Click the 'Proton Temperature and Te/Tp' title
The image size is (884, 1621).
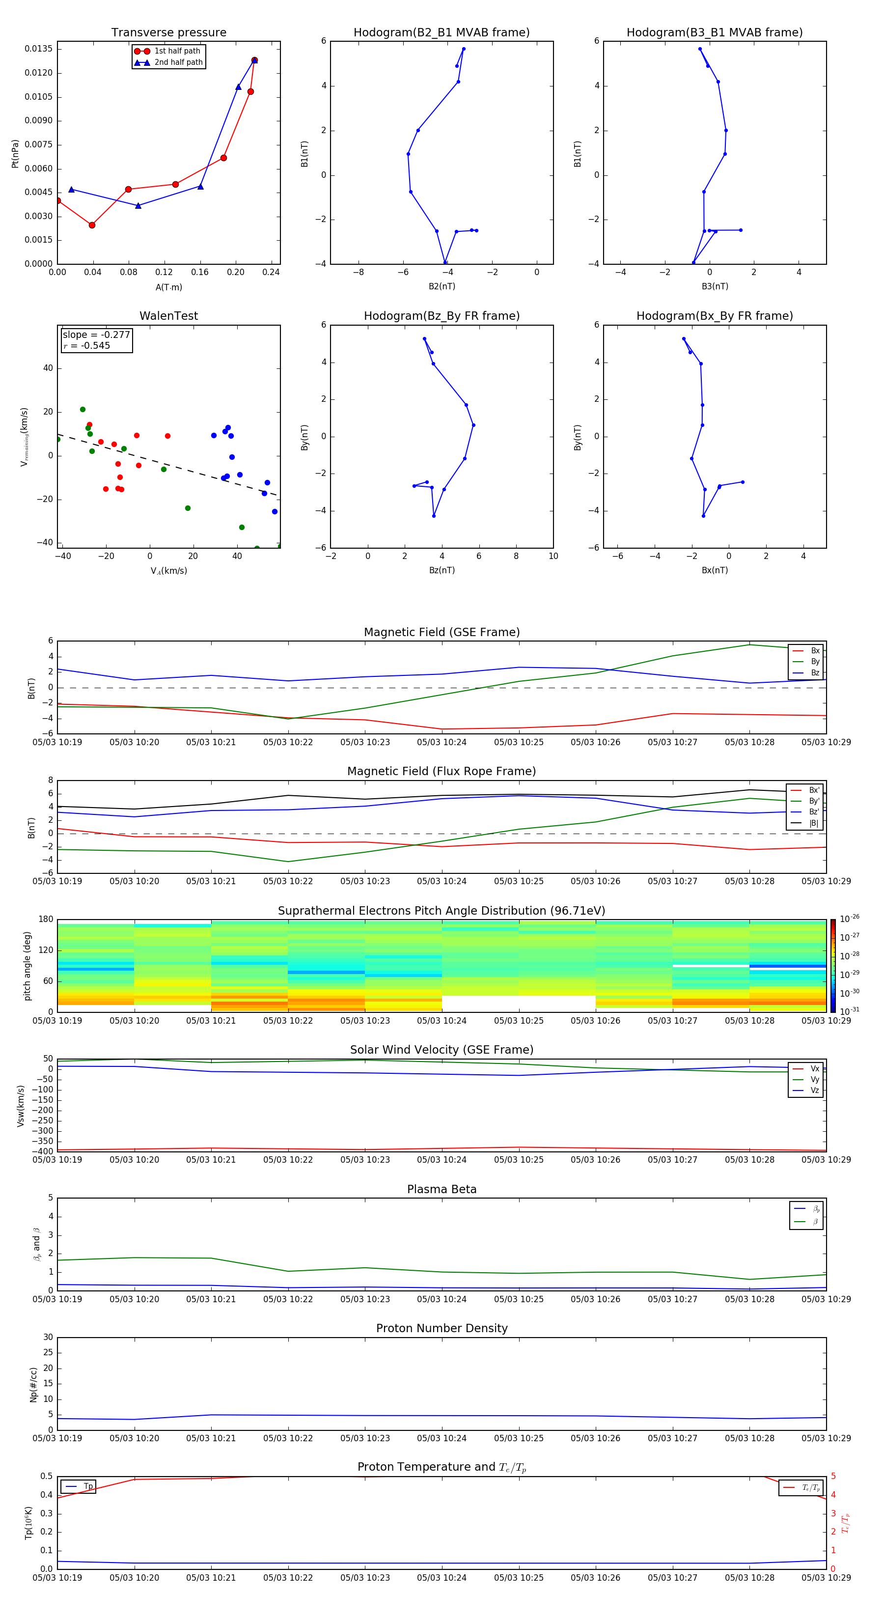442,1467
